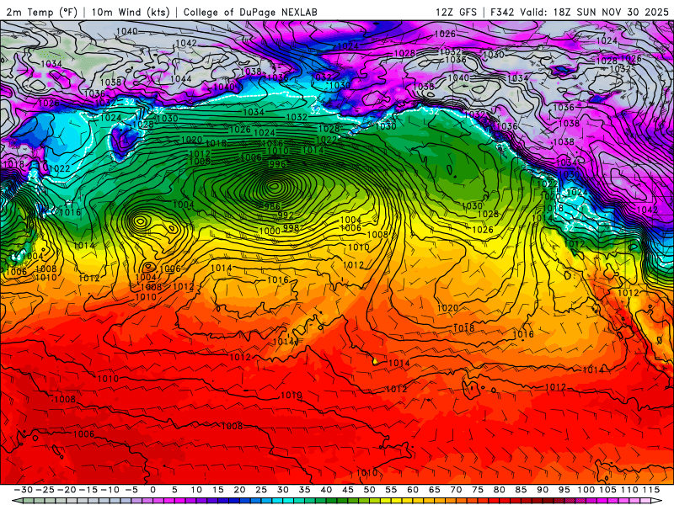The image size is (674, 505).
Task: Select the 20 value on the temperature scale
Action: (239, 490)
